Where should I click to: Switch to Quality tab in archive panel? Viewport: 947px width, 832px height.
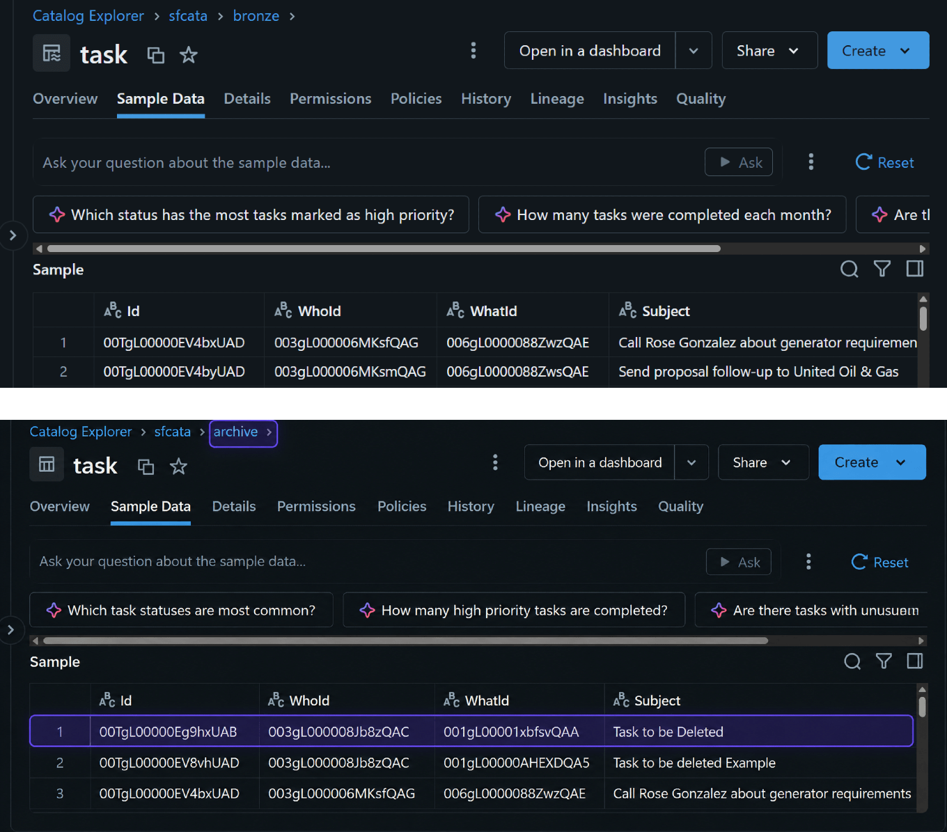681,506
